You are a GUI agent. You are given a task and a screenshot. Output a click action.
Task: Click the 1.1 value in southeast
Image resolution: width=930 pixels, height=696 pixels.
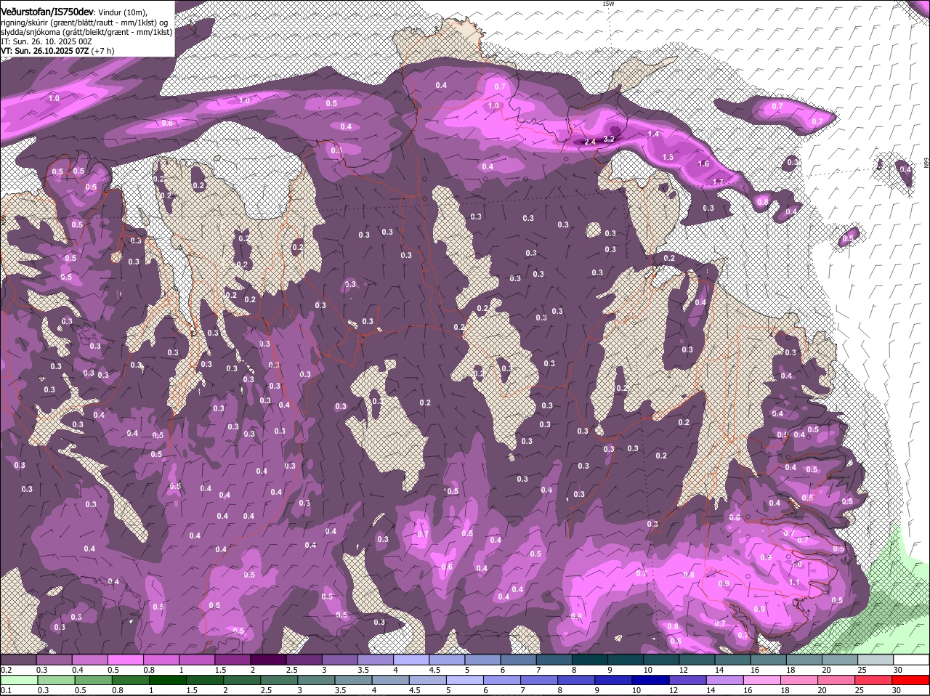[793, 582]
